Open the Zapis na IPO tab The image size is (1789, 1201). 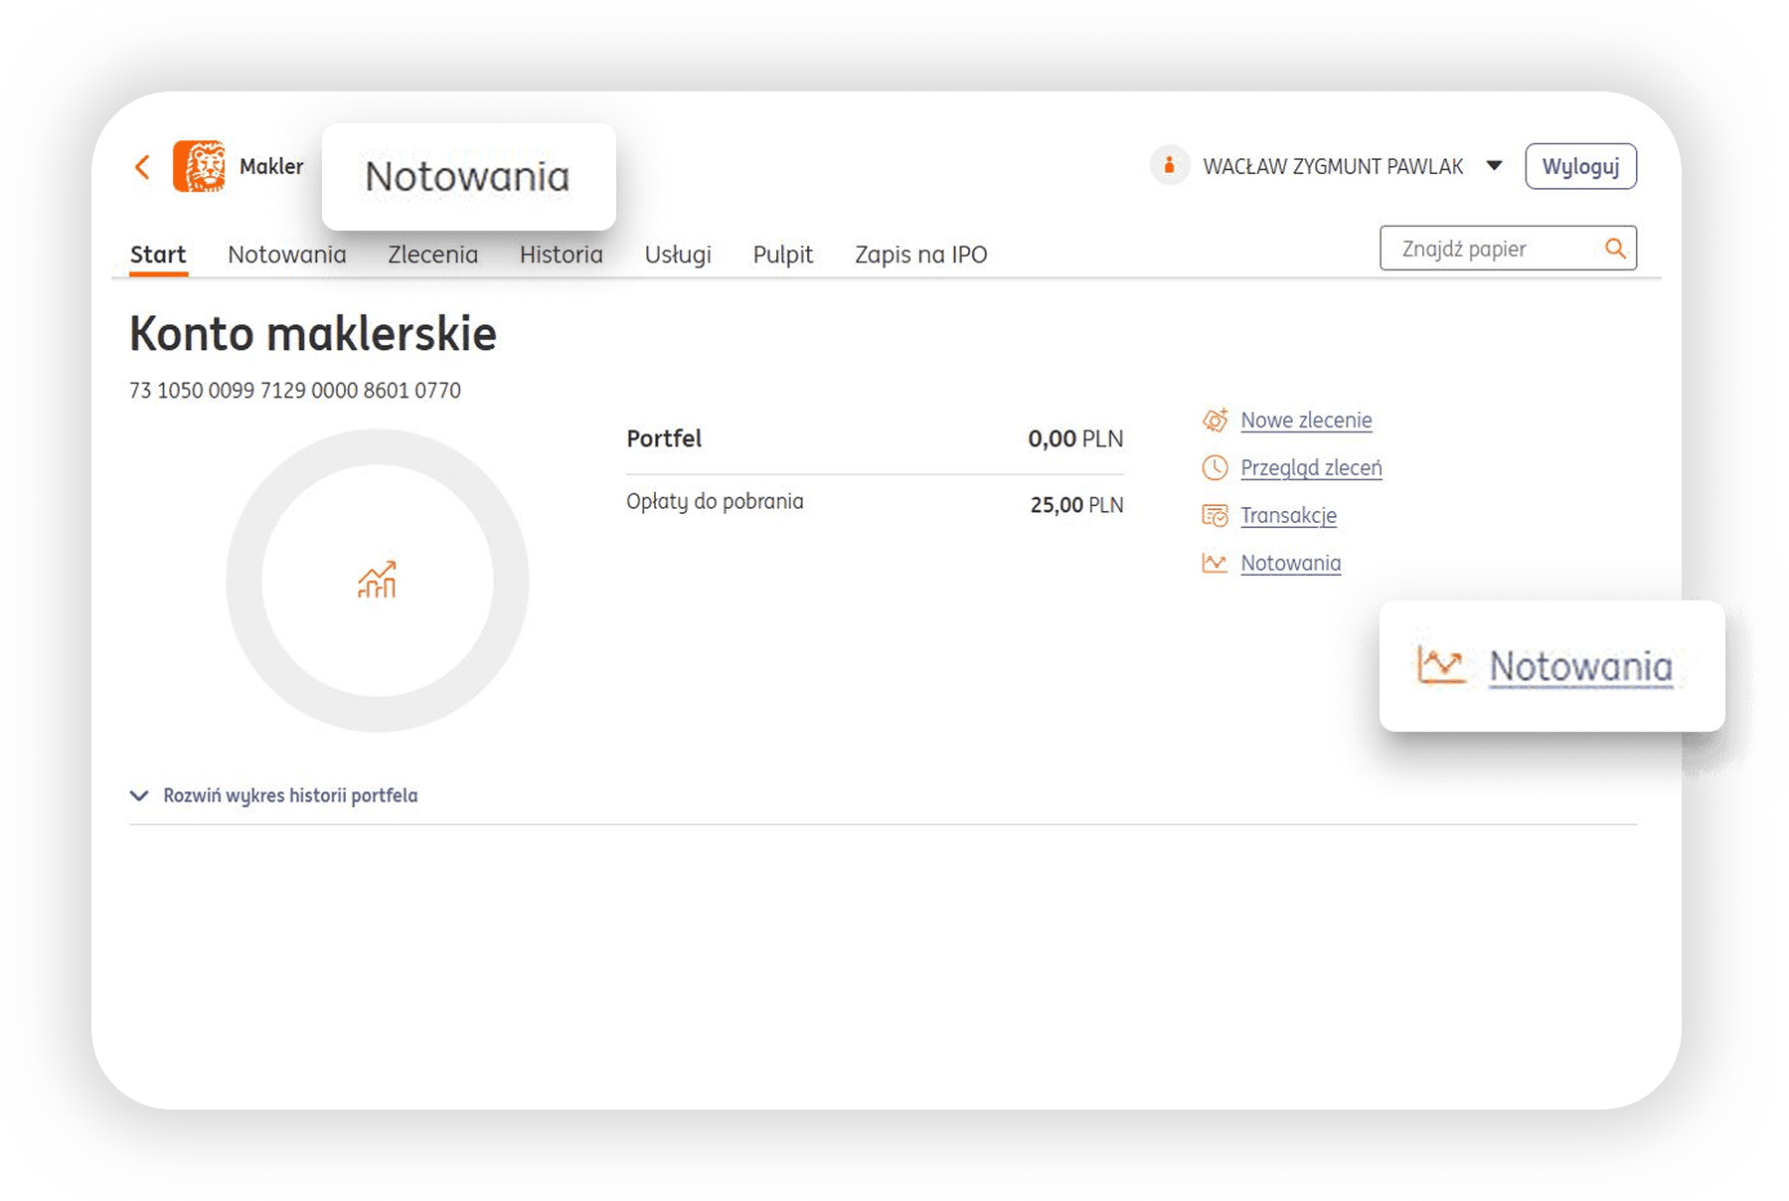click(x=920, y=255)
